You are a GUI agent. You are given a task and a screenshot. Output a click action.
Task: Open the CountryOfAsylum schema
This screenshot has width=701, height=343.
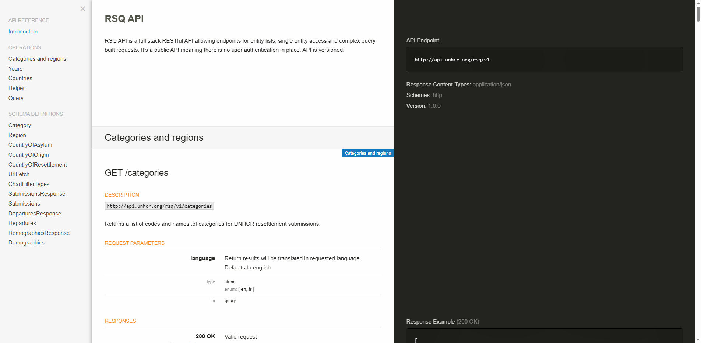pos(30,144)
